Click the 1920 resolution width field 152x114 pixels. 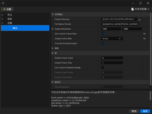click(x=111, y=29)
